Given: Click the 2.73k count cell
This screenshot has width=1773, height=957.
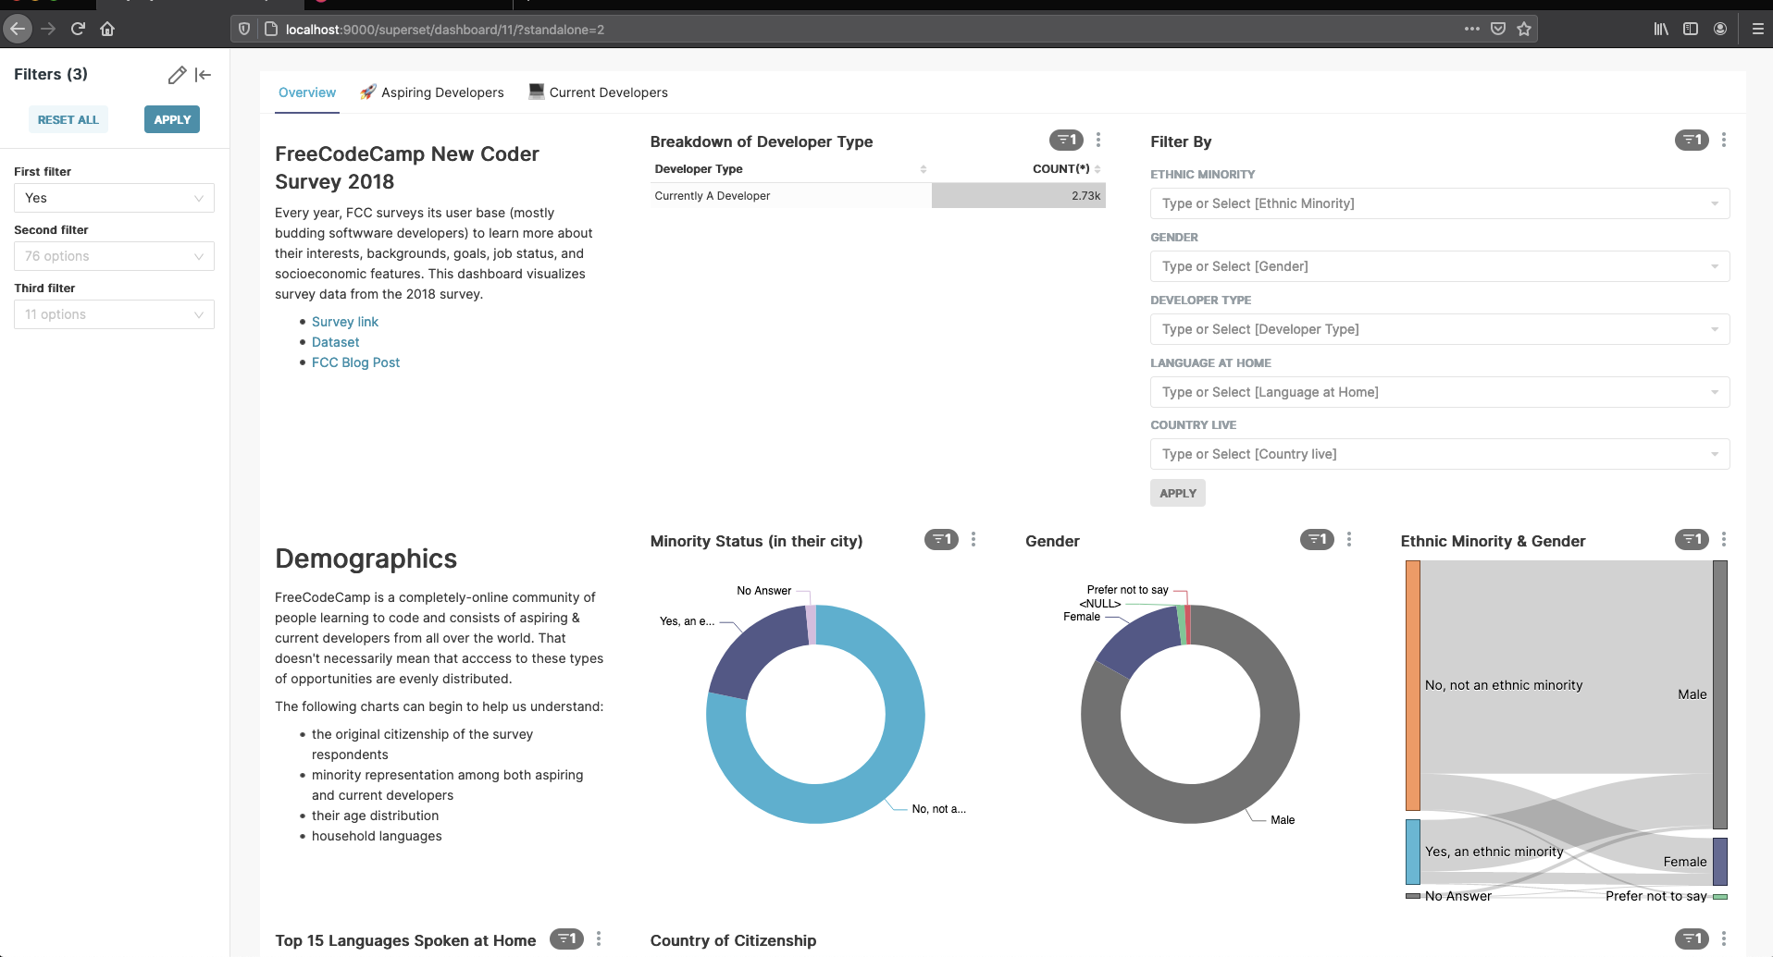Looking at the screenshot, I should tap(1019, 196).
